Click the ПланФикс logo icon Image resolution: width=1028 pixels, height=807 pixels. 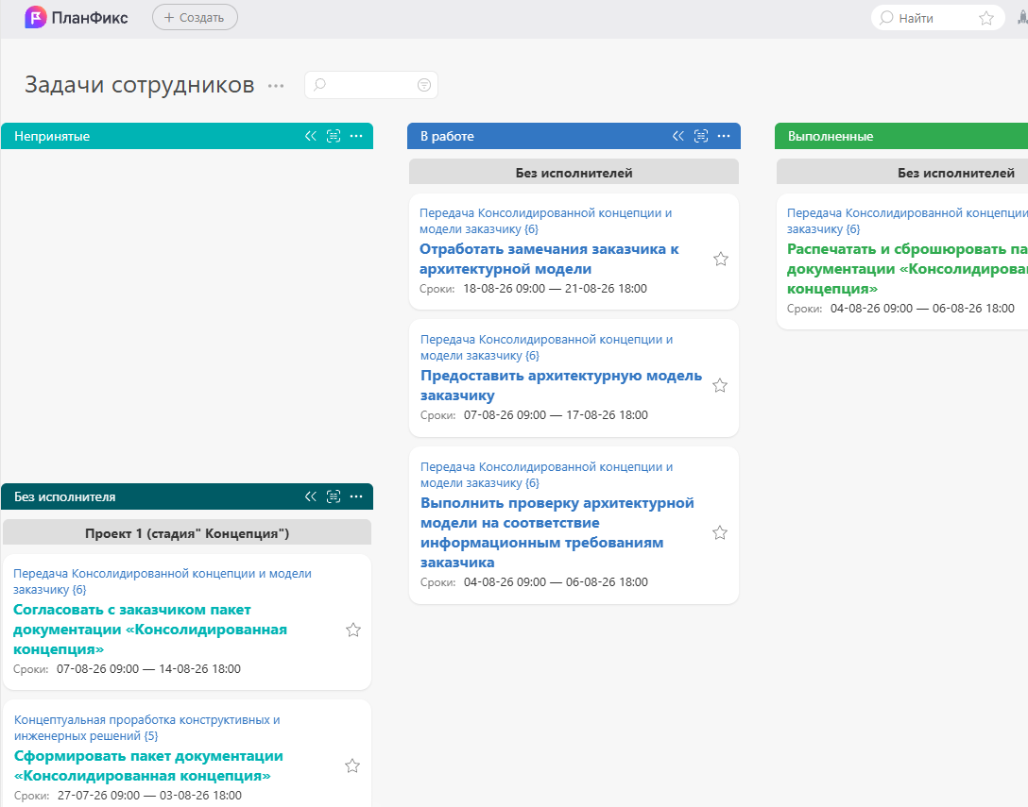pyautogui.click(x=35, y=17)
